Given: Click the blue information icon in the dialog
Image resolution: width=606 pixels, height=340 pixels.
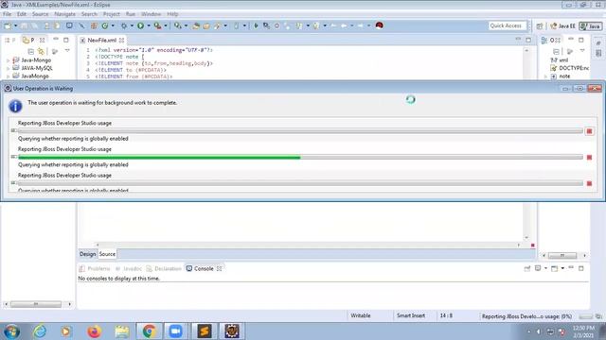Looking at the screenshot, I should 15,106.
